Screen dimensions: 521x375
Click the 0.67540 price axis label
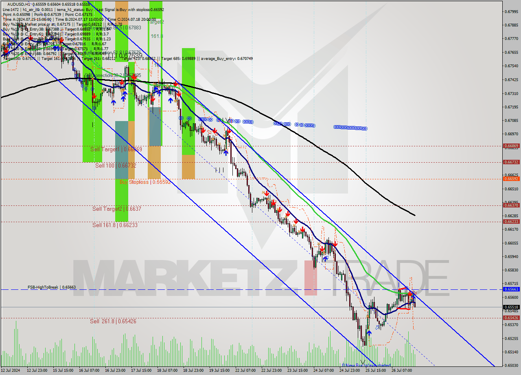click(511, 66)
